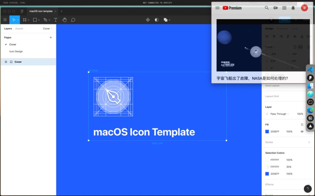Open Finder from the dock
This screenshot has height=196, width=315.
click(310, 86)
